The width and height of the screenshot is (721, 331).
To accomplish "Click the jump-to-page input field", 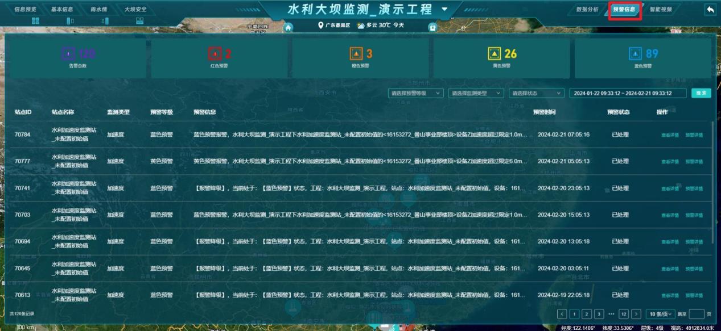I will coord(697,314).
